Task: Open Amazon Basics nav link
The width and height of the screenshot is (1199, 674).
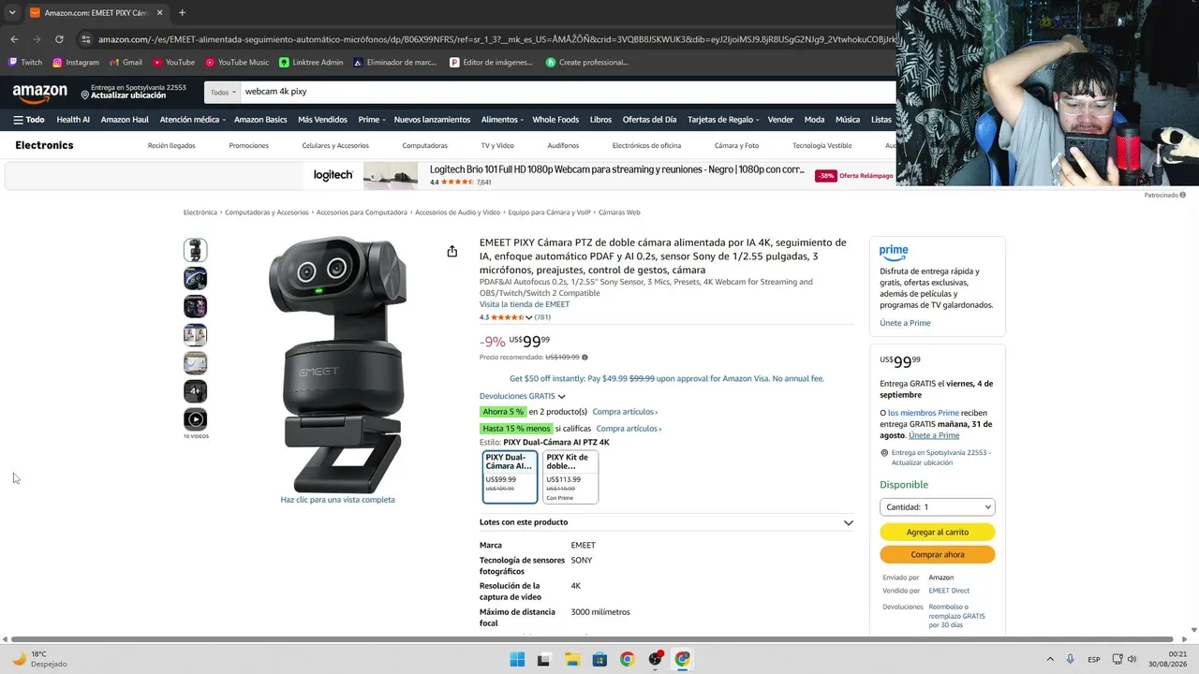Action: click(x=260, y=120)
